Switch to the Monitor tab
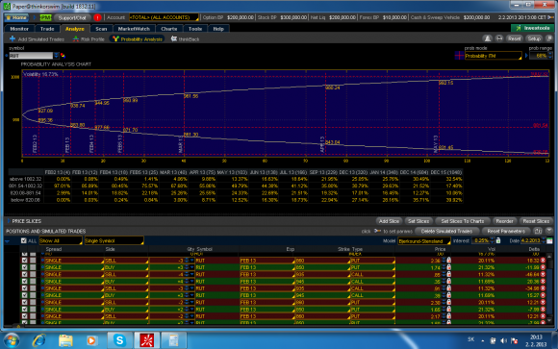Viewport: 558px width, 349px height. click(19, 29)
